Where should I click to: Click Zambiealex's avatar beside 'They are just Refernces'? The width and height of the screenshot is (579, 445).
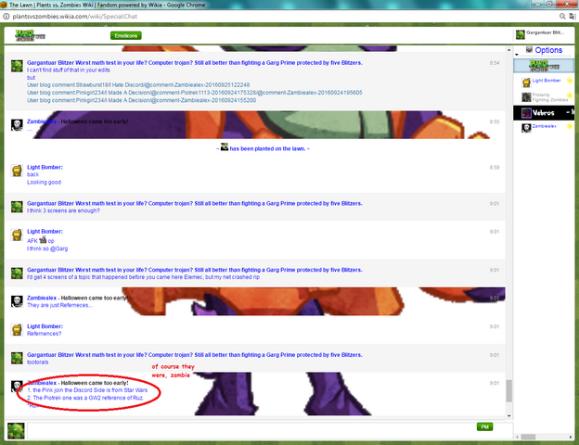tap(17, 301)
